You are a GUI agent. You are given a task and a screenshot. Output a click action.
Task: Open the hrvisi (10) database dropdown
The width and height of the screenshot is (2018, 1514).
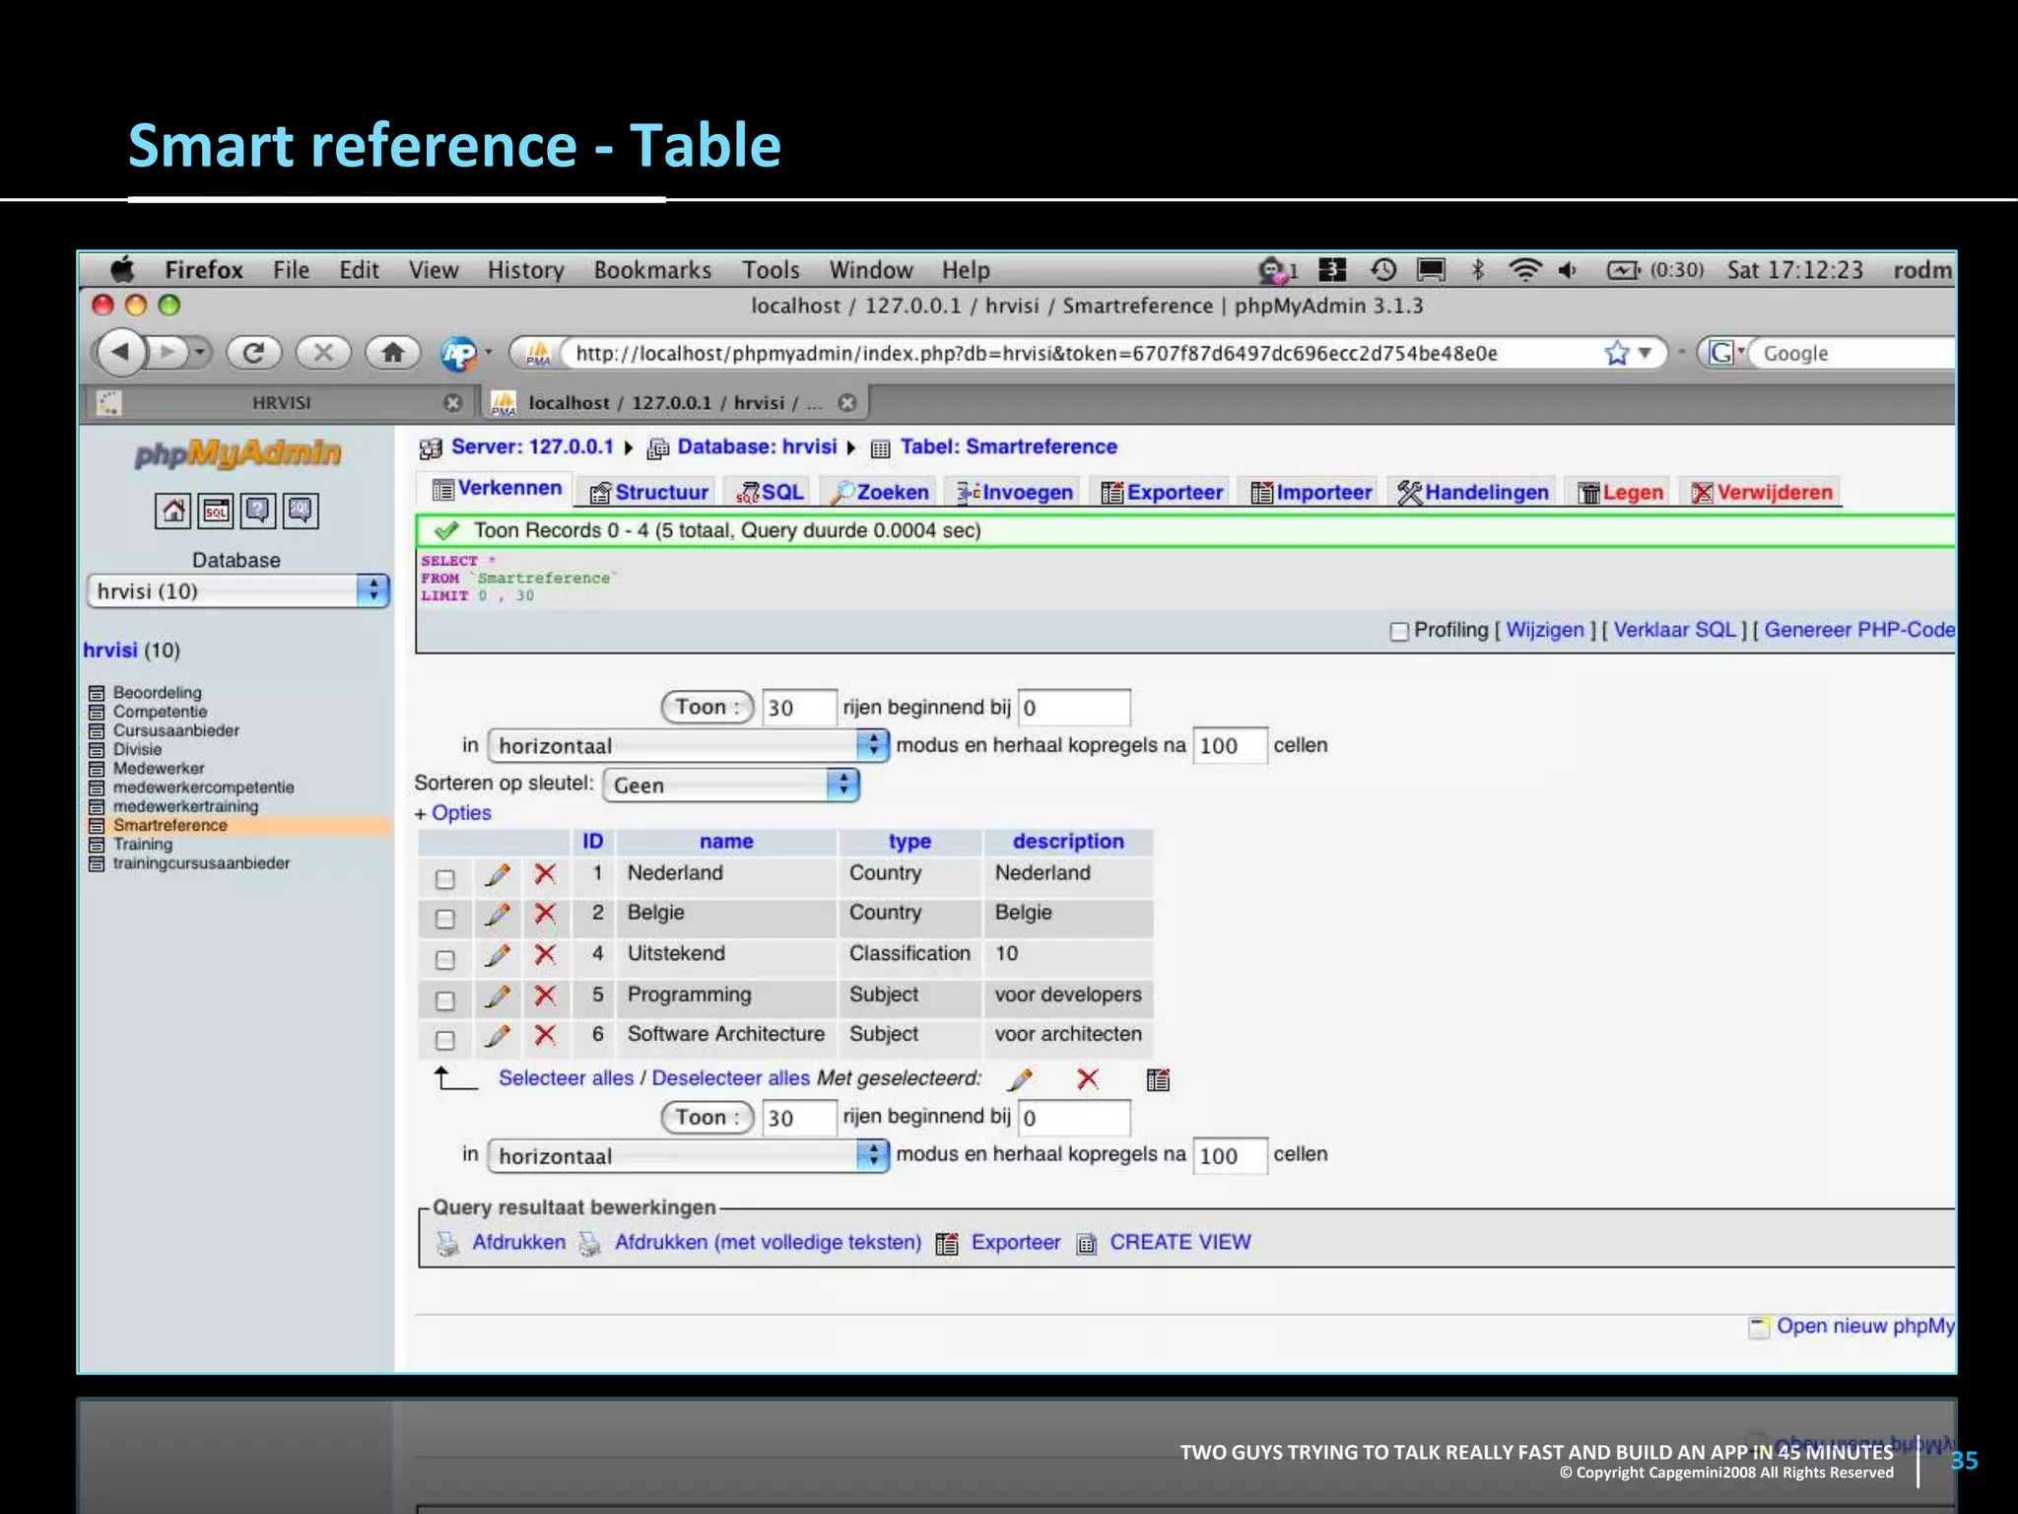[238, 591]
